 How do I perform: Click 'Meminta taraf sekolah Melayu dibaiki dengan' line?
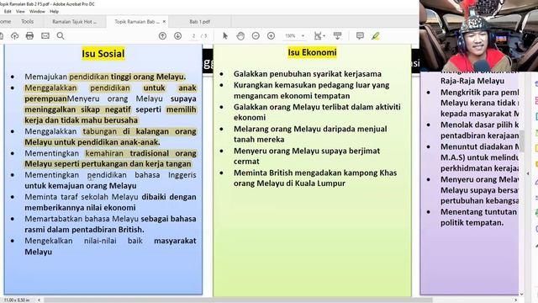pos(110,197)
